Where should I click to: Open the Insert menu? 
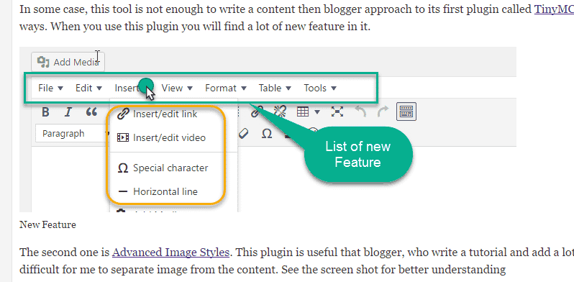point(132,88)
